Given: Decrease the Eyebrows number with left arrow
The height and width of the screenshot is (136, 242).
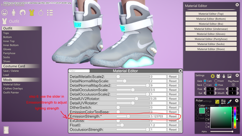Looking at the screenshot, I should point(227,89).
